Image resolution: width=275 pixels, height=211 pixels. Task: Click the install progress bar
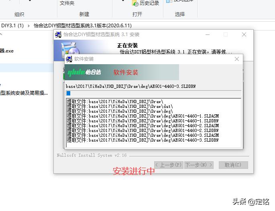tap(154, 93)
